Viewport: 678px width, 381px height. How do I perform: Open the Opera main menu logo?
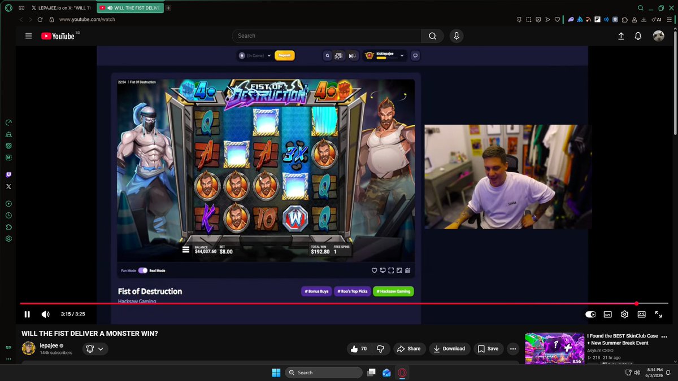point(8,8)
